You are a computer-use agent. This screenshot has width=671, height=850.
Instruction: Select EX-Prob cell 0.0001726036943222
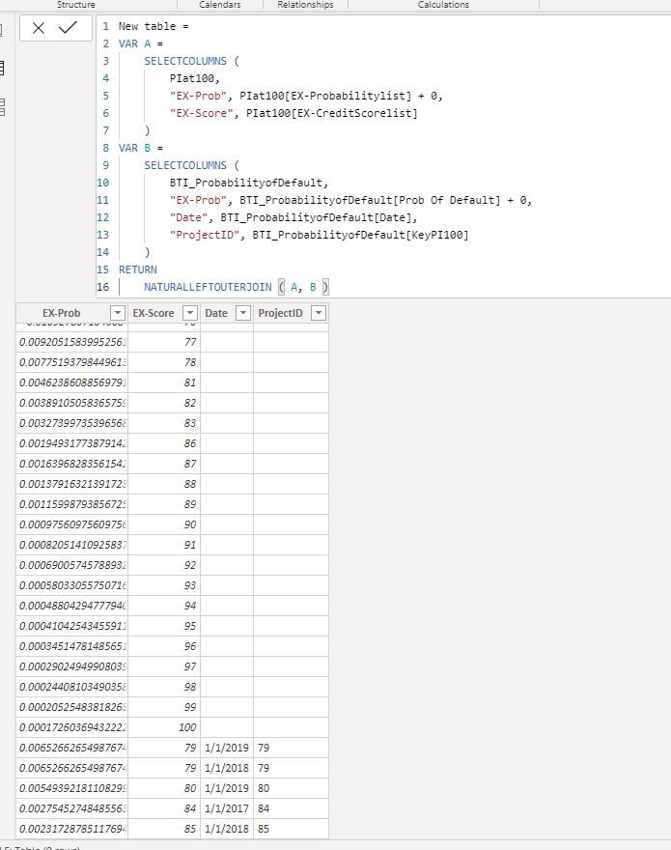[72, 727]
